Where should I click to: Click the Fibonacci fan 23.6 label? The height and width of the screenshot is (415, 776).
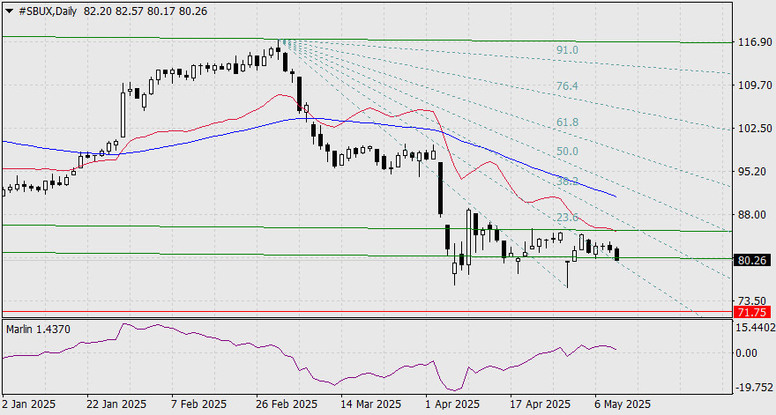[567, 218]
